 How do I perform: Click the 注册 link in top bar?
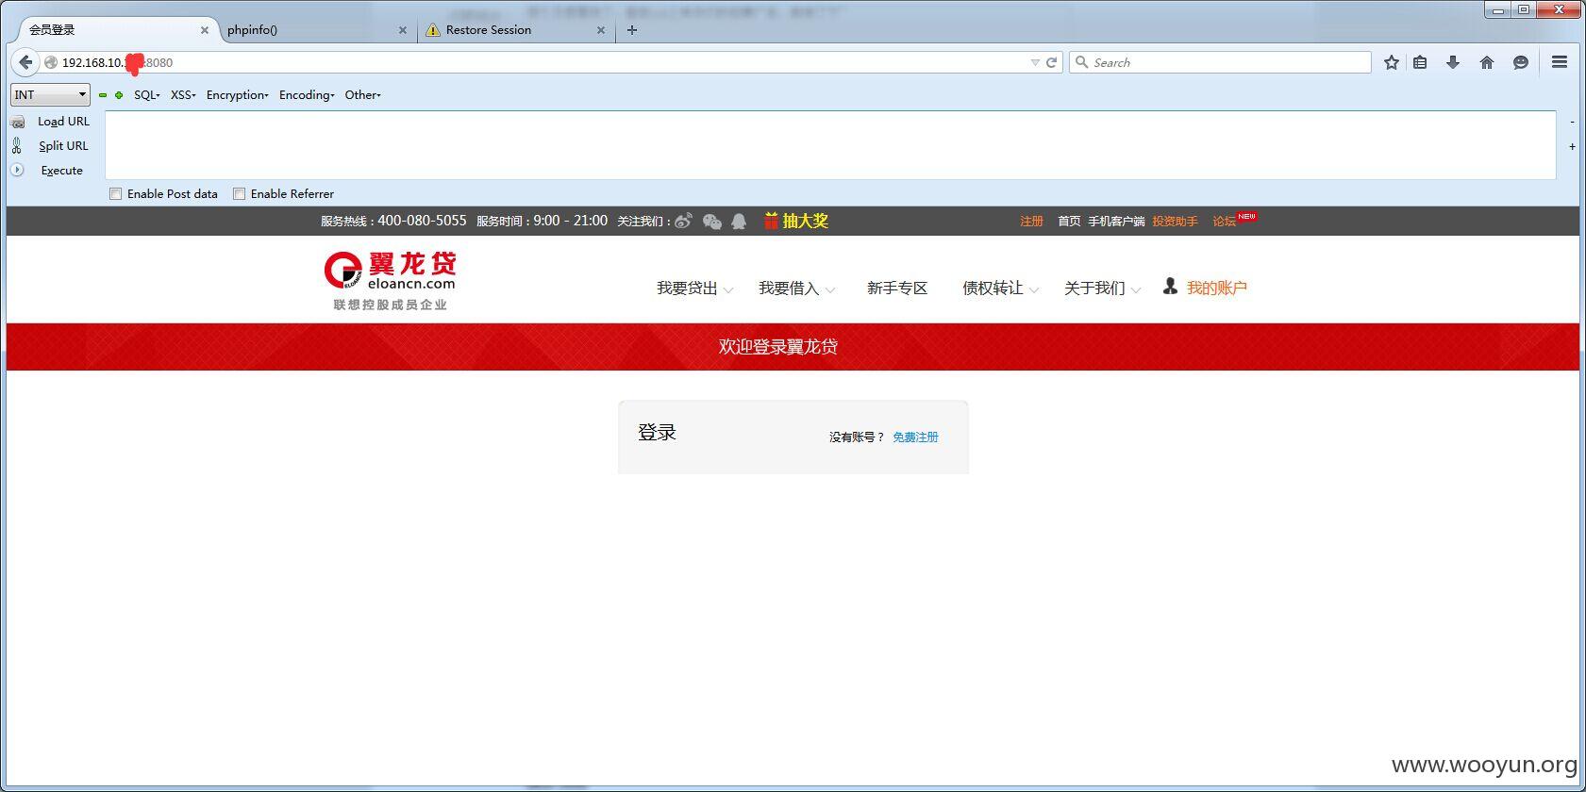click(x=1031, y=222)
